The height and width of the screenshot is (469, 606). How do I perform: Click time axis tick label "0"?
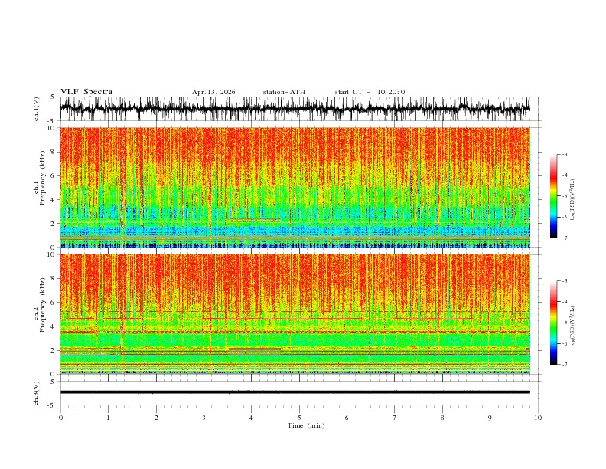[60, 418]
